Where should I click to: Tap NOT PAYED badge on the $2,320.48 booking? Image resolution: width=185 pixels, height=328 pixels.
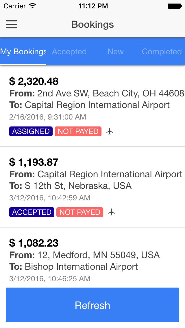tap(78, 131)
